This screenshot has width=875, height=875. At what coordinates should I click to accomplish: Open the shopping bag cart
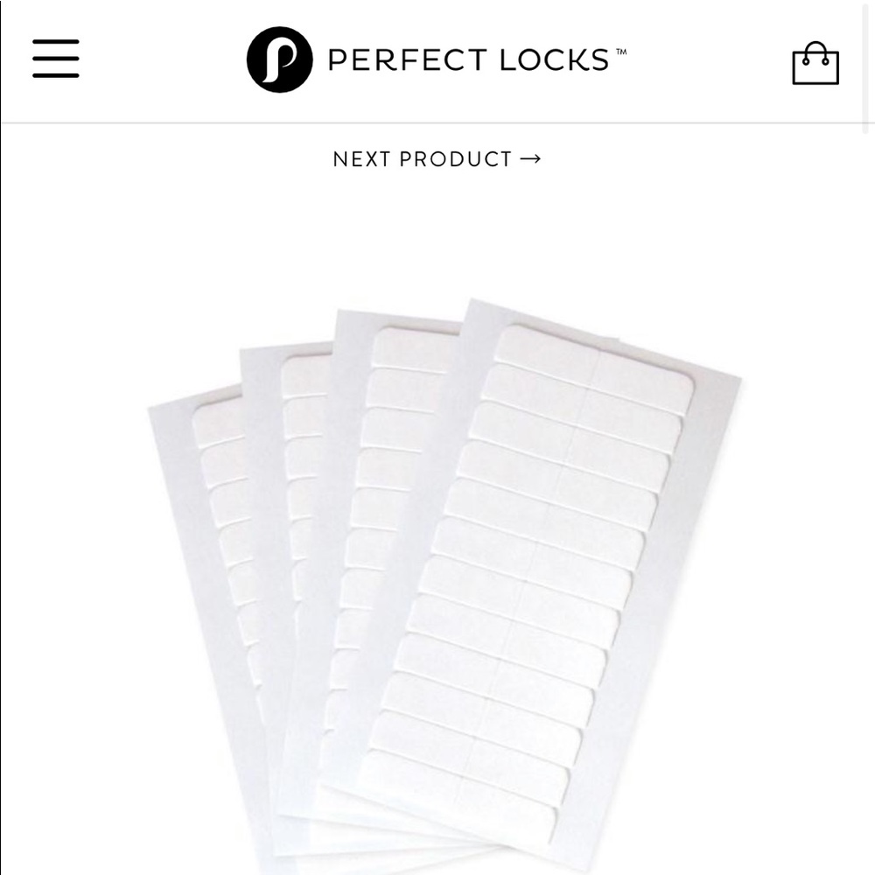815,63
